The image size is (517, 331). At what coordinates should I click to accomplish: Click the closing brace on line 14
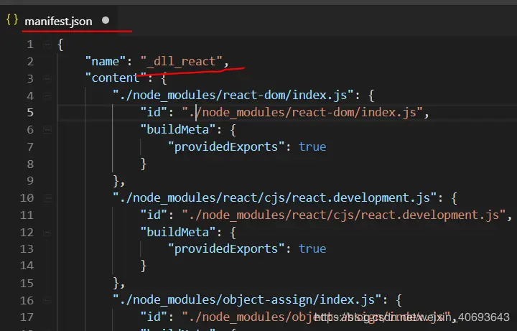[x=144, y=266]
